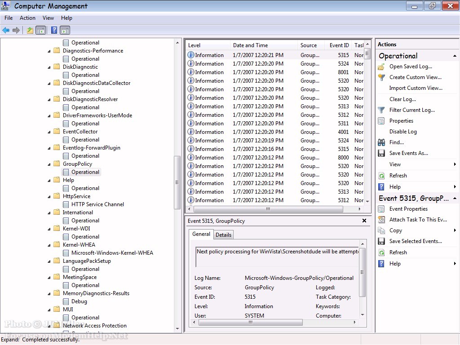The height and width of the screenshot is (345, 460).
Task: Select the event with ID 8000
Action: tap(275, 158)
